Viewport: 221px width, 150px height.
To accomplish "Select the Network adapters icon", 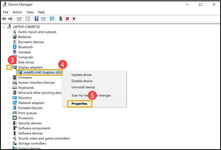I will (x=14, y=103).
